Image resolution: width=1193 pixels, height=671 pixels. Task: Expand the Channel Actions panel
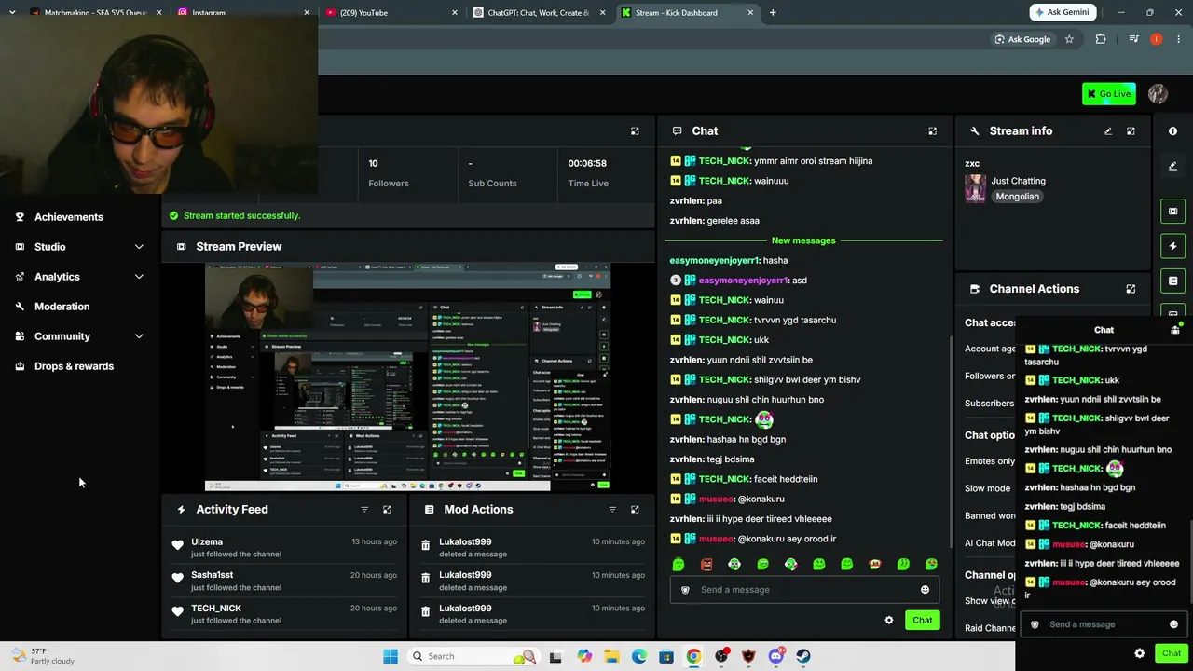coord(1131,289)
